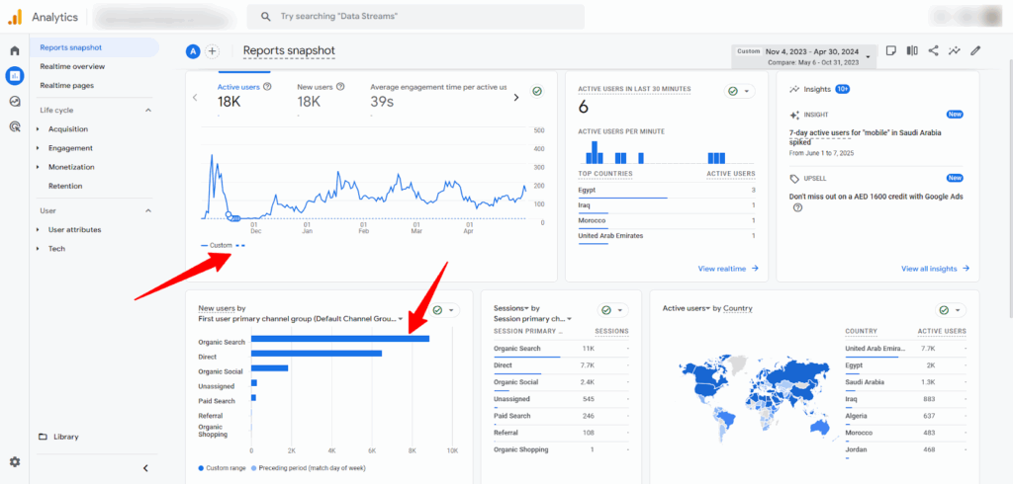Toggle the data status checkmark on Sessions card
The height and width of the screenshot is (484, 1013).
click(x=612, y=309)
